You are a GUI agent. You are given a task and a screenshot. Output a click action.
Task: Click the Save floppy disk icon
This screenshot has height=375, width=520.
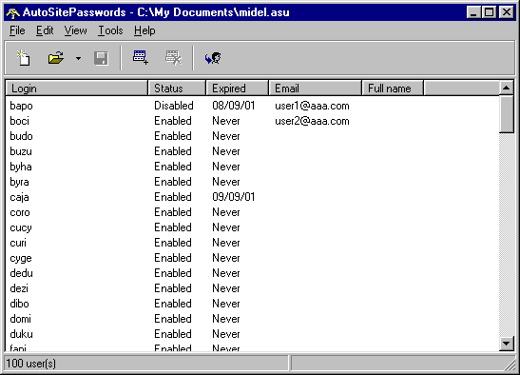[x=101, y=58]
